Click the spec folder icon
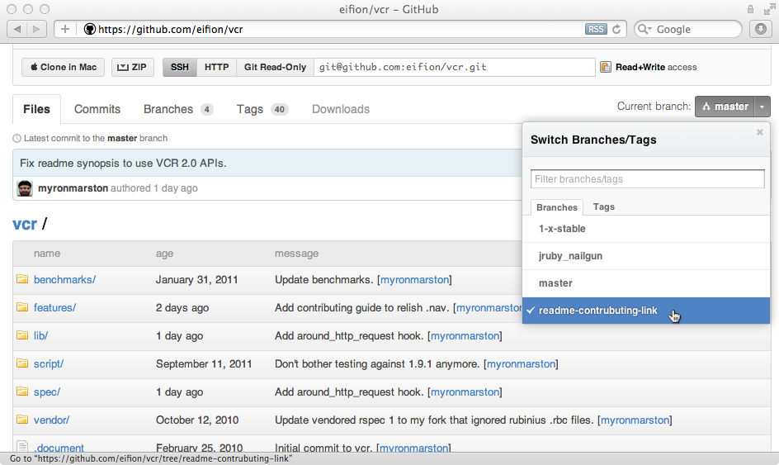Image resolution: width=779 pixels, height=465 pixels. pos(21,391)
